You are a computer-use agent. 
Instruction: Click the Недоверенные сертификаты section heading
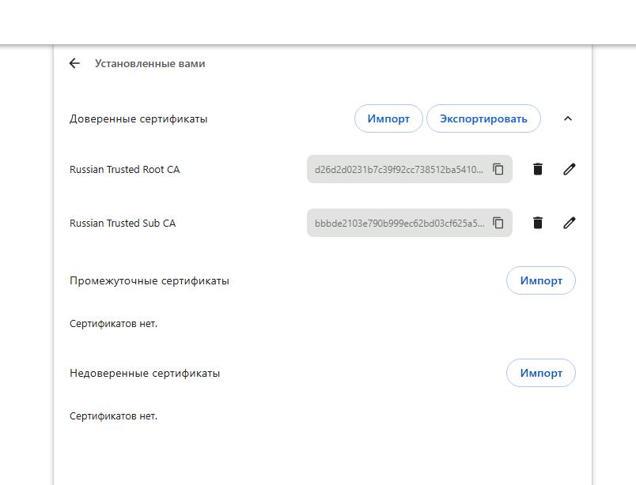pyautogui.click(x=145, y=373)
